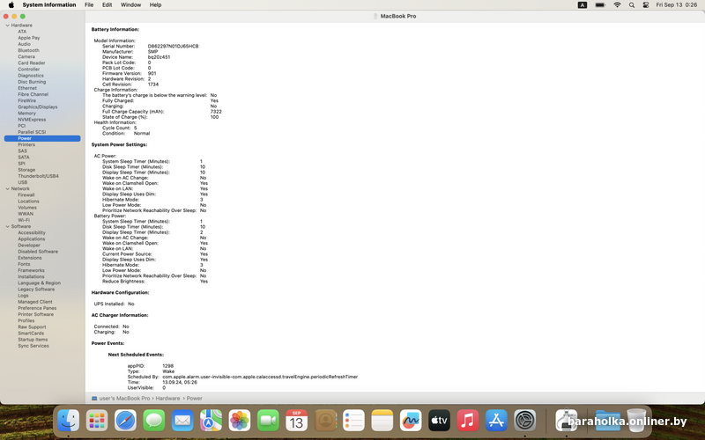Click user's MacBook Pro in path bar
Viewport: 705px width, 440px height.
click(124, 399)
